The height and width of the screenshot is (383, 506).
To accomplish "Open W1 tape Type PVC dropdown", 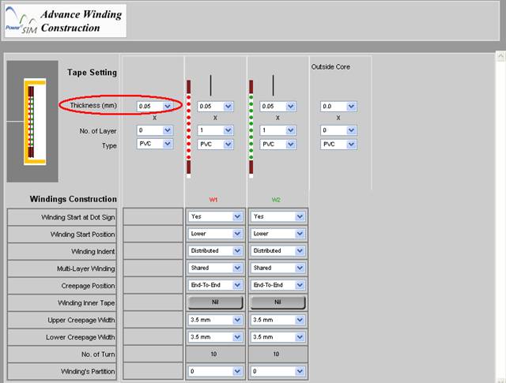I will [x=215, y=144].
